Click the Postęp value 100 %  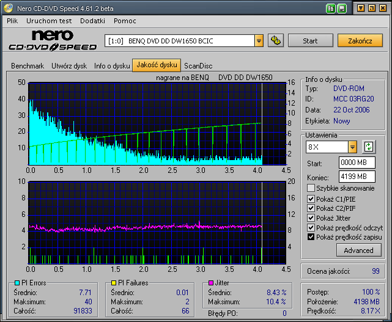pyautogui.click(x=371, y=292)
